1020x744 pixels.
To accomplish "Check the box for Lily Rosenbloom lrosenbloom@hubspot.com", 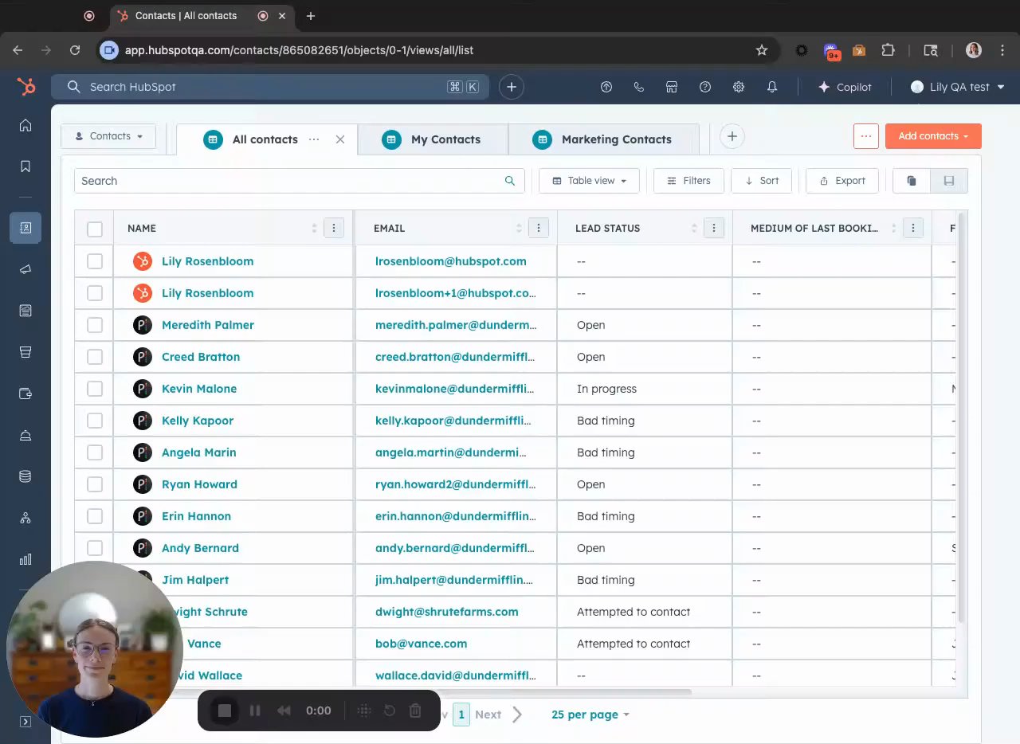I will pos(95,261).
